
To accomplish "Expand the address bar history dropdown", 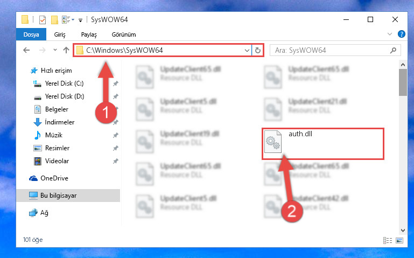I will click(247, 50).
